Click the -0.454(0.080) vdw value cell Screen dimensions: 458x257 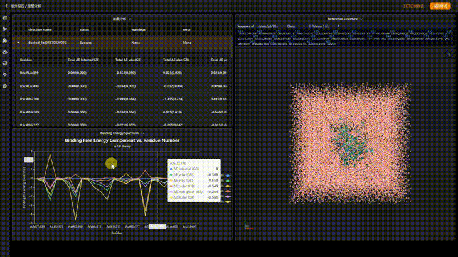coord(125,73)
